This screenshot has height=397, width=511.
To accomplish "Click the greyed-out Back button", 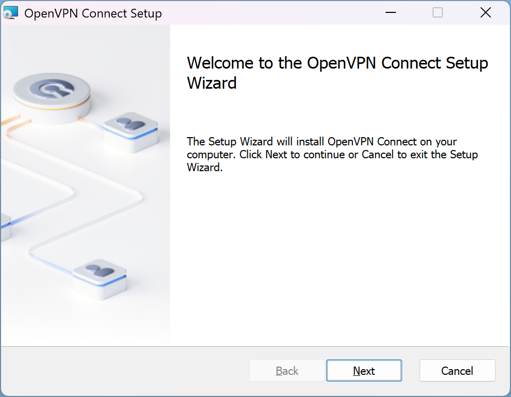I will pos(287,371).
